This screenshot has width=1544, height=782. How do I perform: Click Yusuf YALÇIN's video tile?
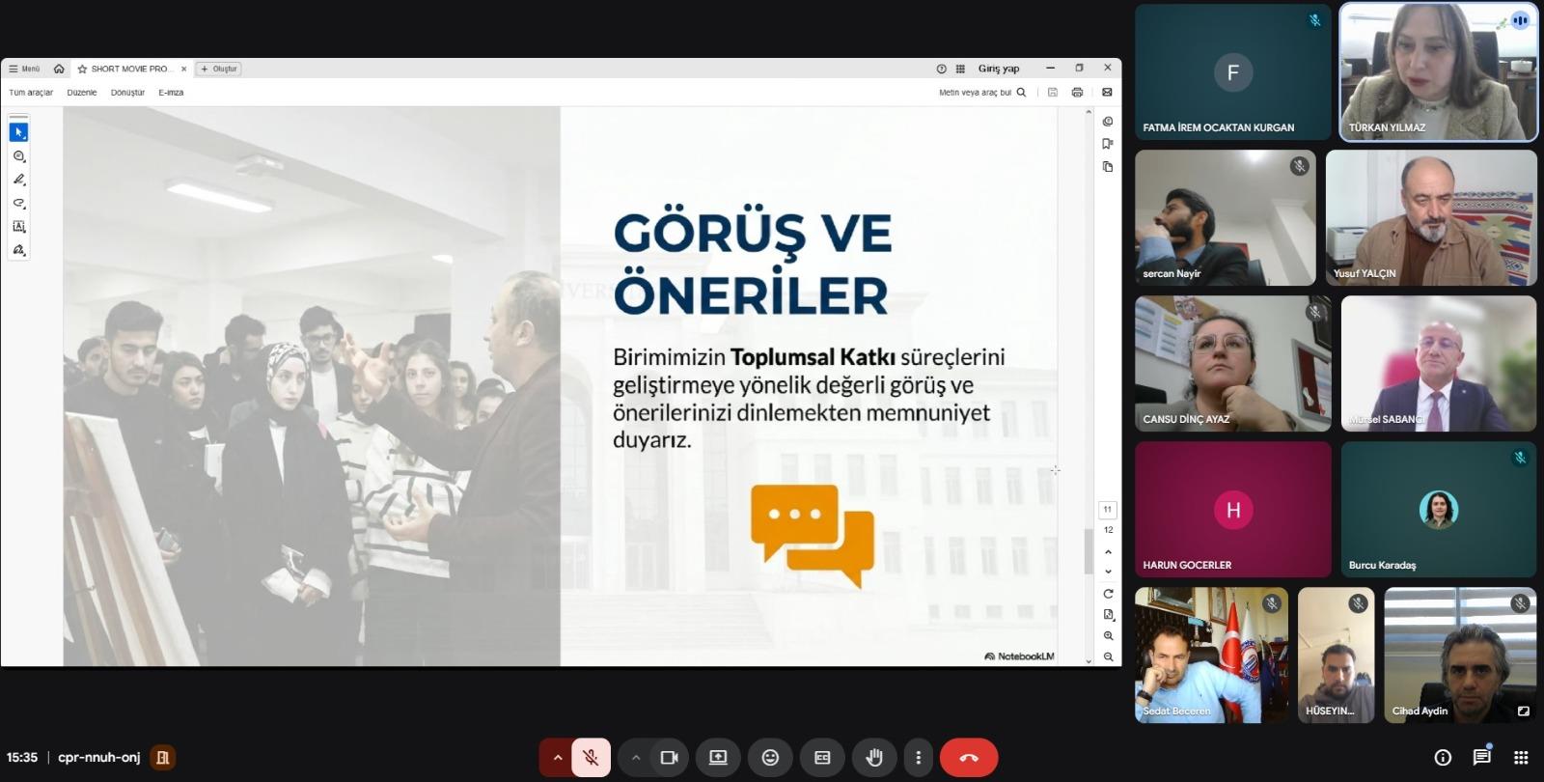click(x=1431, y=217)
